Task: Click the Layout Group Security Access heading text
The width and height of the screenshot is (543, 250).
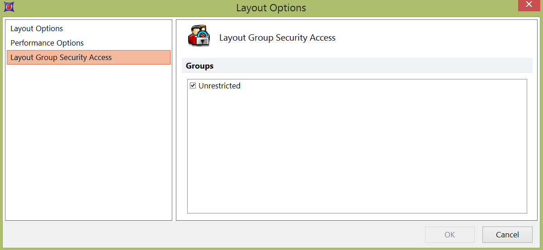Action: 277,38
